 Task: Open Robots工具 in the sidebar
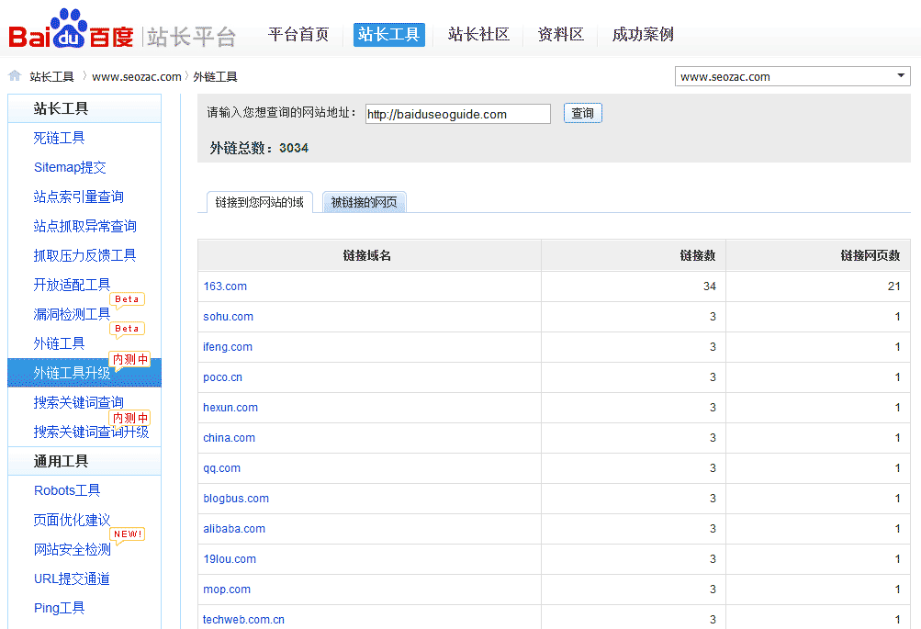[67, 490]
